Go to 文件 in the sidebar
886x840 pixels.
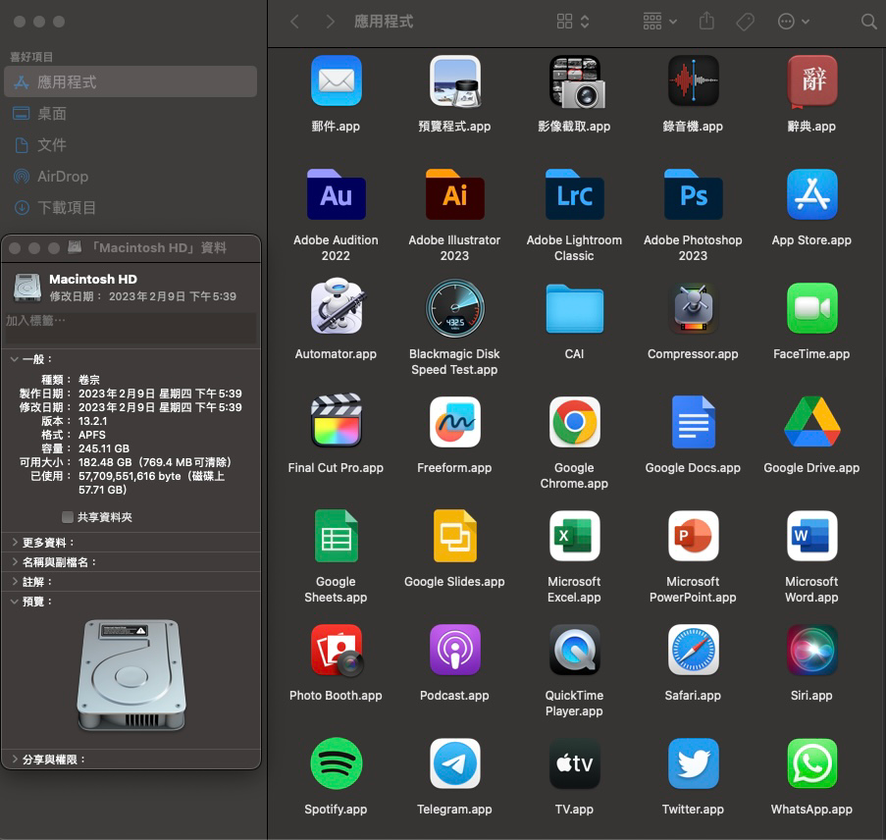[130, 145]
